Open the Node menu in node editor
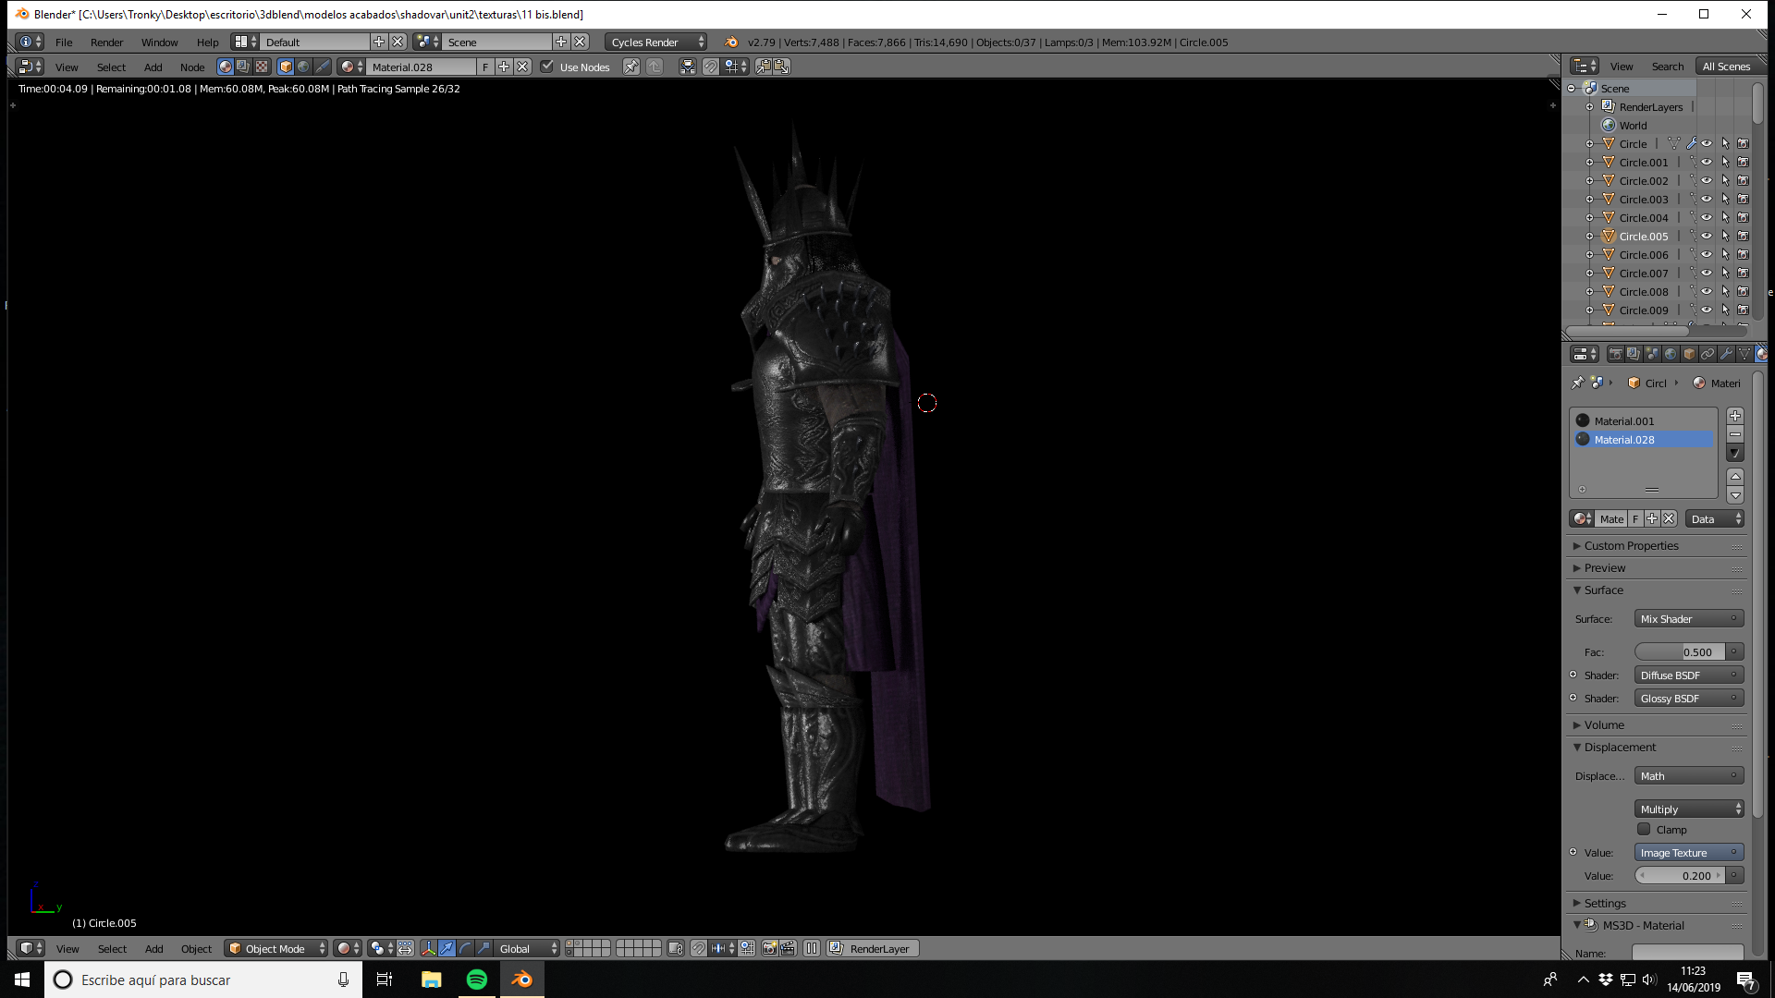This screenshot has height=998, width=1775. pyautogui.click(x=192, y=67)
